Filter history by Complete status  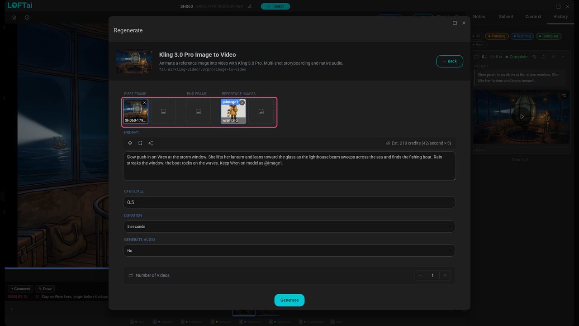coord(549,36)
